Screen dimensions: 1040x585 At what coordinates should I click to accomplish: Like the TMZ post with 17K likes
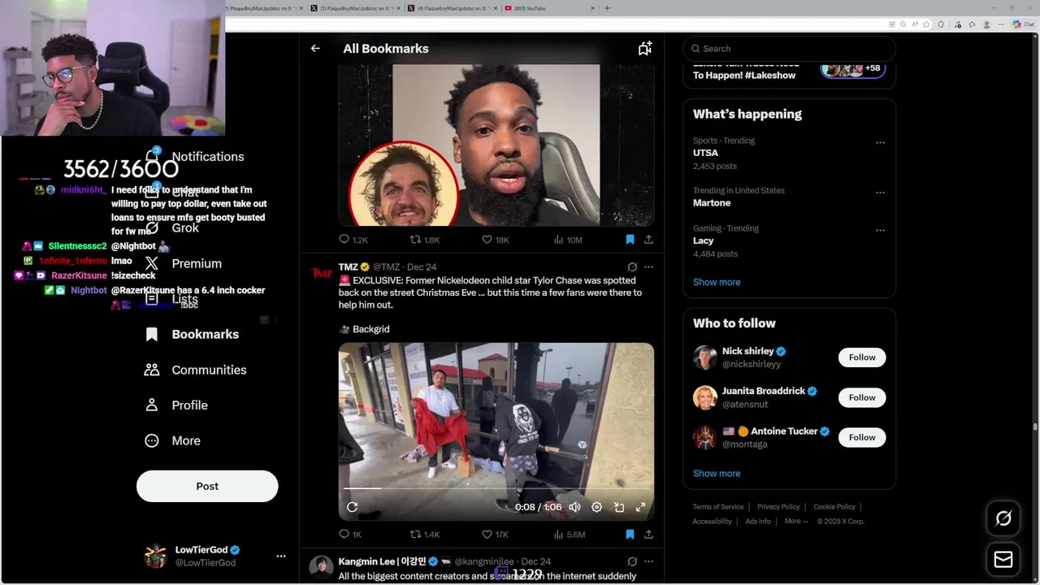495,535
